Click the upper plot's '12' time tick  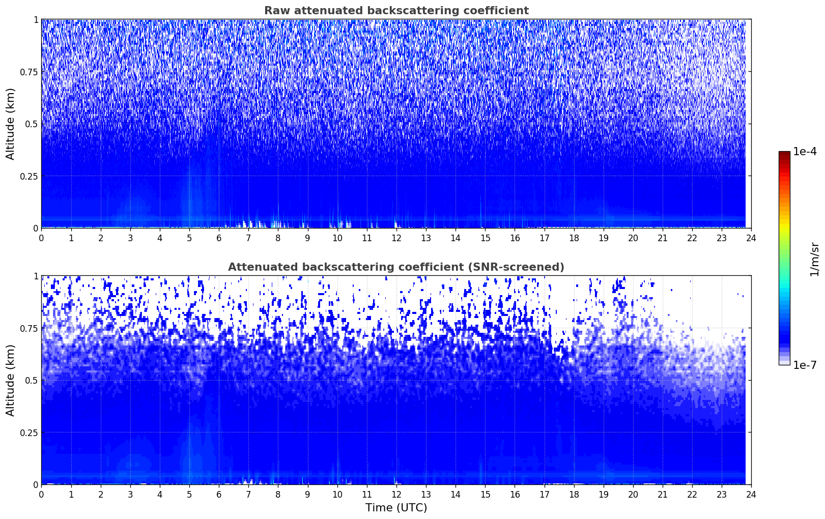tap(396, 238)
